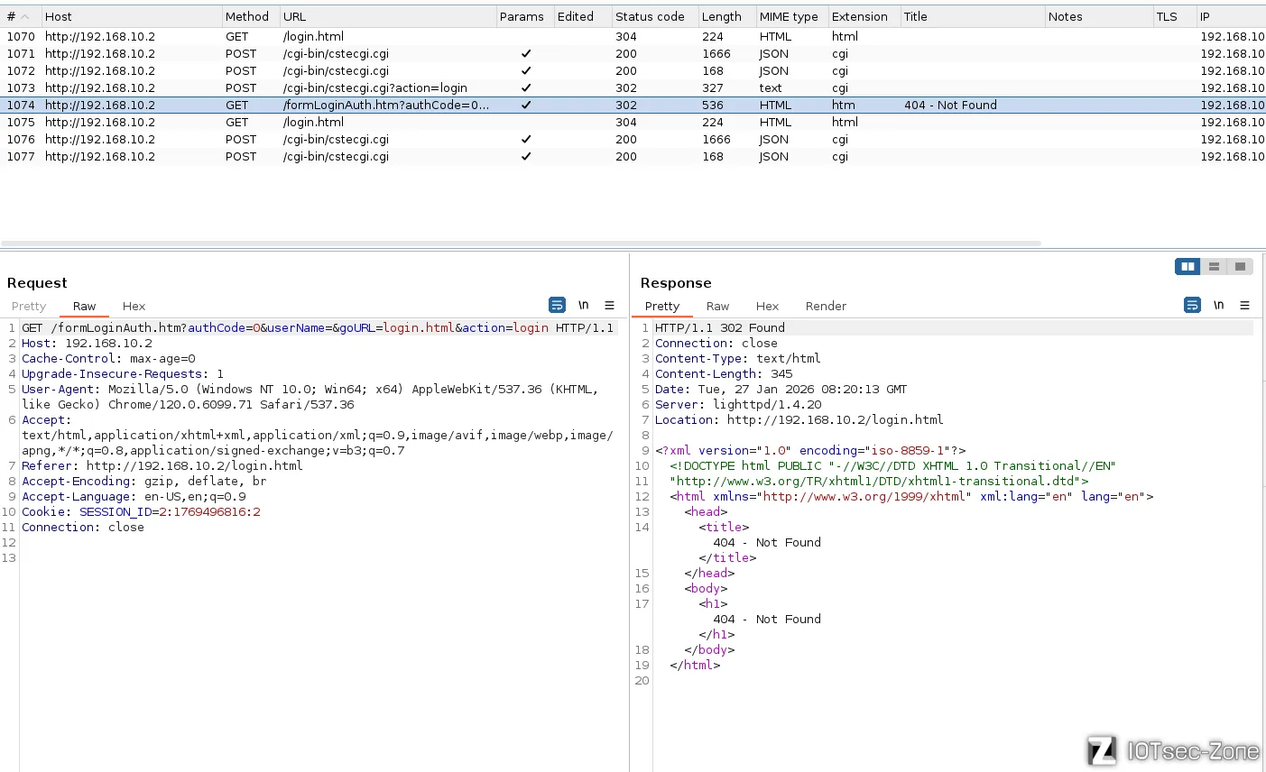Image resolution: width=1266 pixels, height=772 pixels.
Task: Open Hex tab in the Request panel
Action: coord(134,307)
